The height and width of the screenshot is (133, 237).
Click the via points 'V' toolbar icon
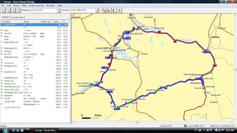[109, 10]
